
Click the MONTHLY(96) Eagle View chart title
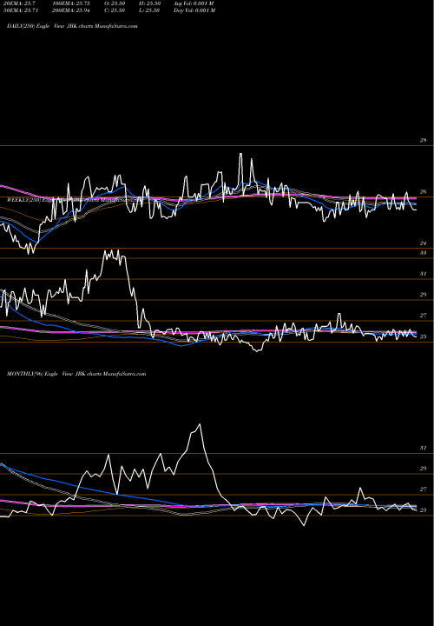(76, 374)
